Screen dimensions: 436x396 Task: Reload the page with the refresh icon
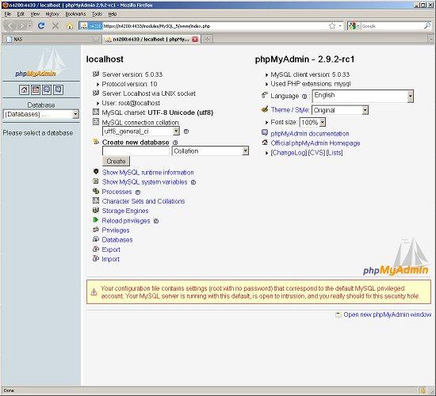tap(41, 26)
